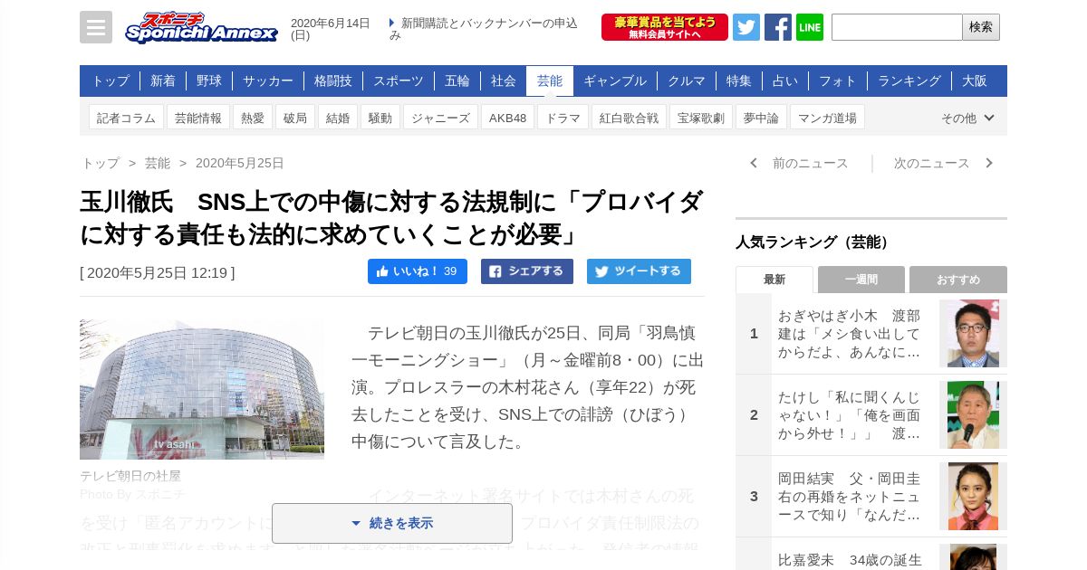The image size is (1087, 570).
Task: Open 新着 navigation item
Action: click(163, 81)
